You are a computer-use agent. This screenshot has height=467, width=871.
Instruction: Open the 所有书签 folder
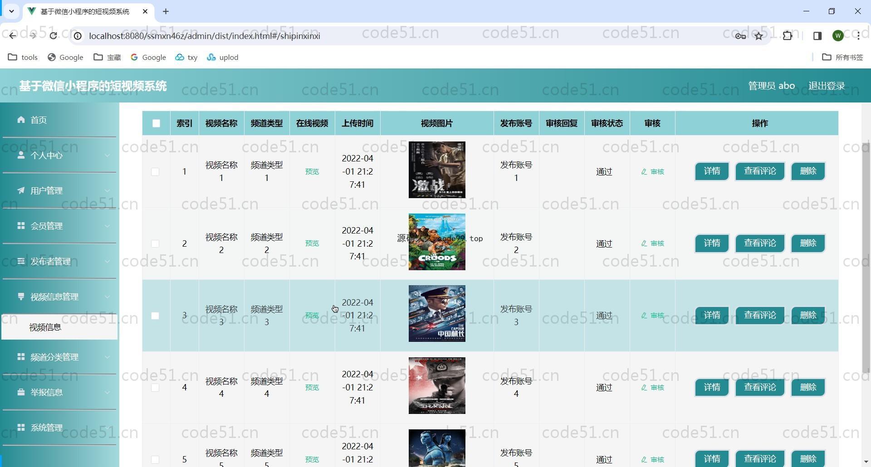843,57
